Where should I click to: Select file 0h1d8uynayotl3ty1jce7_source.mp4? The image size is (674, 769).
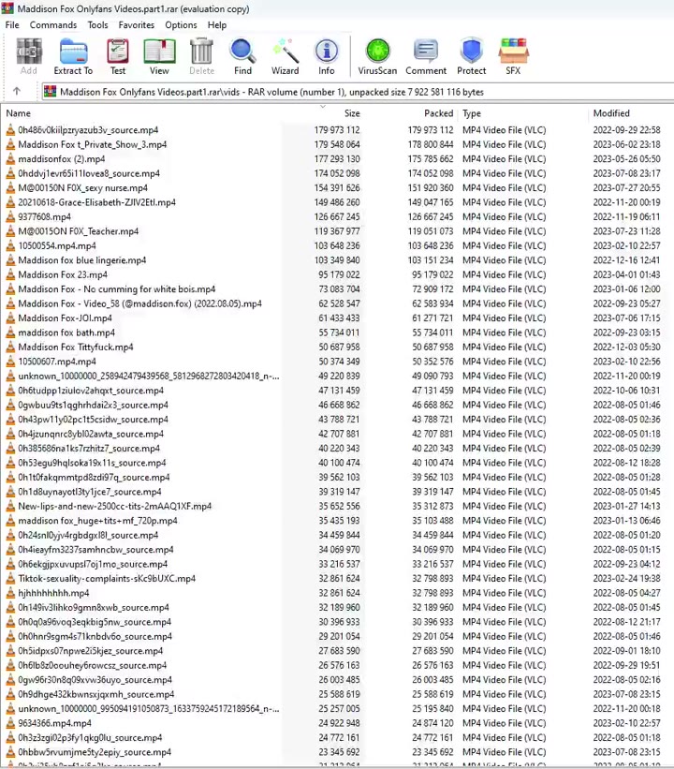pos(90,492)
